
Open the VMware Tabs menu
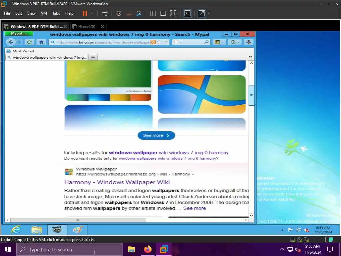click(x=56, y=13)
